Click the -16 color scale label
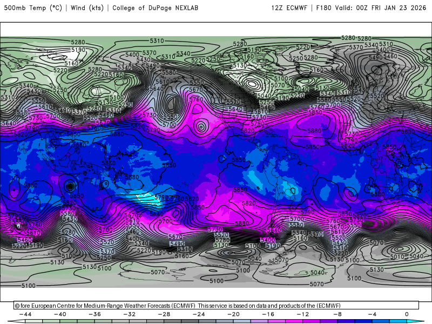432x324 pixels. 268,314
